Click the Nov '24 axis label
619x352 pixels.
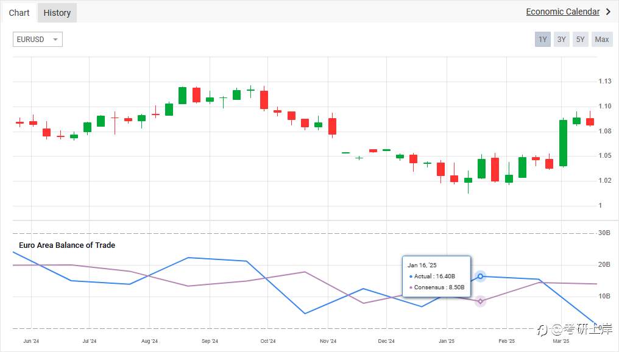[x=328, y=341]
